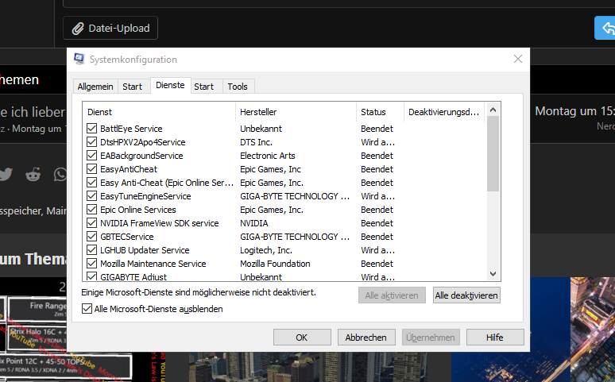Share via the Reddit icon
The height and width of the screenshot is (382, 615).
click(33, 175)
